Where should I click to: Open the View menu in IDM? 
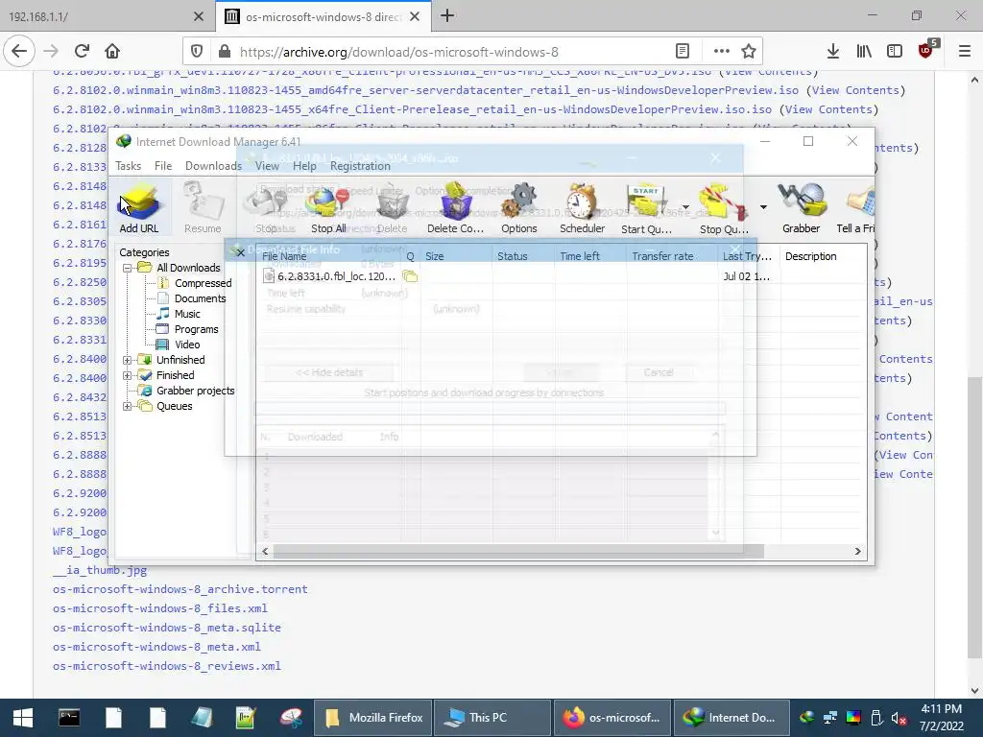(x=267, y=166)
